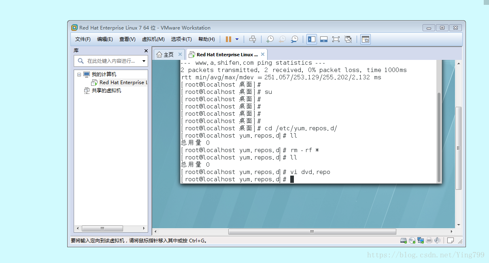Click the search magnifier icon in library
Viewport: 489px width, 263px height.
coord(80,61)
